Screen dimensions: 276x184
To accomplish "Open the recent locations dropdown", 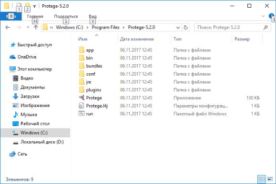I will click(x=28, y=28).
